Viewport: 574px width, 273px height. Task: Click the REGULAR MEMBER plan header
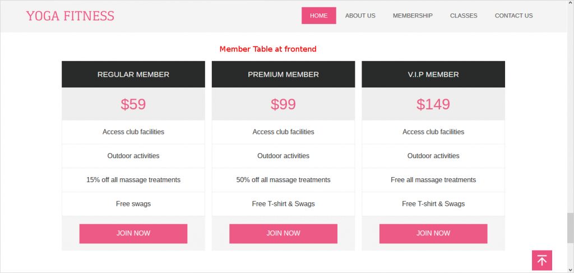(133, 75)
